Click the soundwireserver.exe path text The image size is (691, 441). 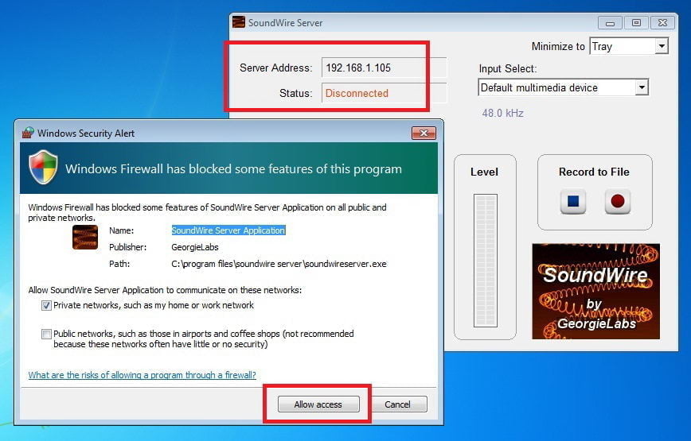coord(279,264)
